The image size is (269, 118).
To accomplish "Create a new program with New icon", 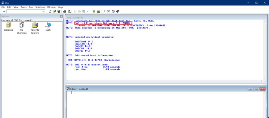I will [50, 11].
